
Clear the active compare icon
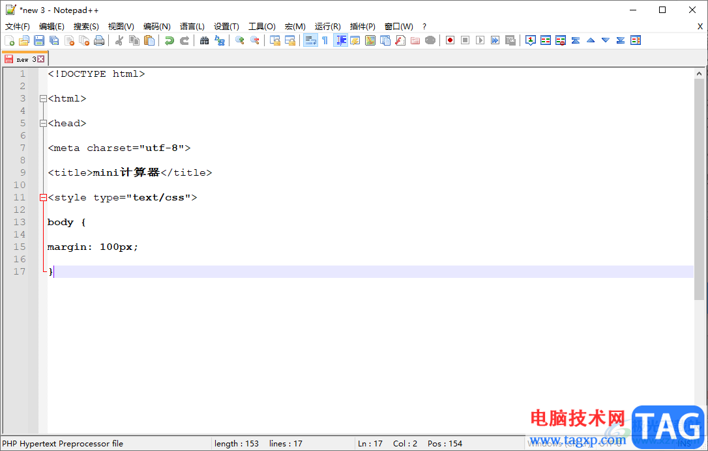pos(561,40)
